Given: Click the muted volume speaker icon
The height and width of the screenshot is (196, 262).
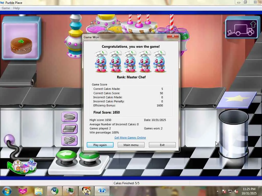Looking at the screenshot, I should (x=236, y=191).
